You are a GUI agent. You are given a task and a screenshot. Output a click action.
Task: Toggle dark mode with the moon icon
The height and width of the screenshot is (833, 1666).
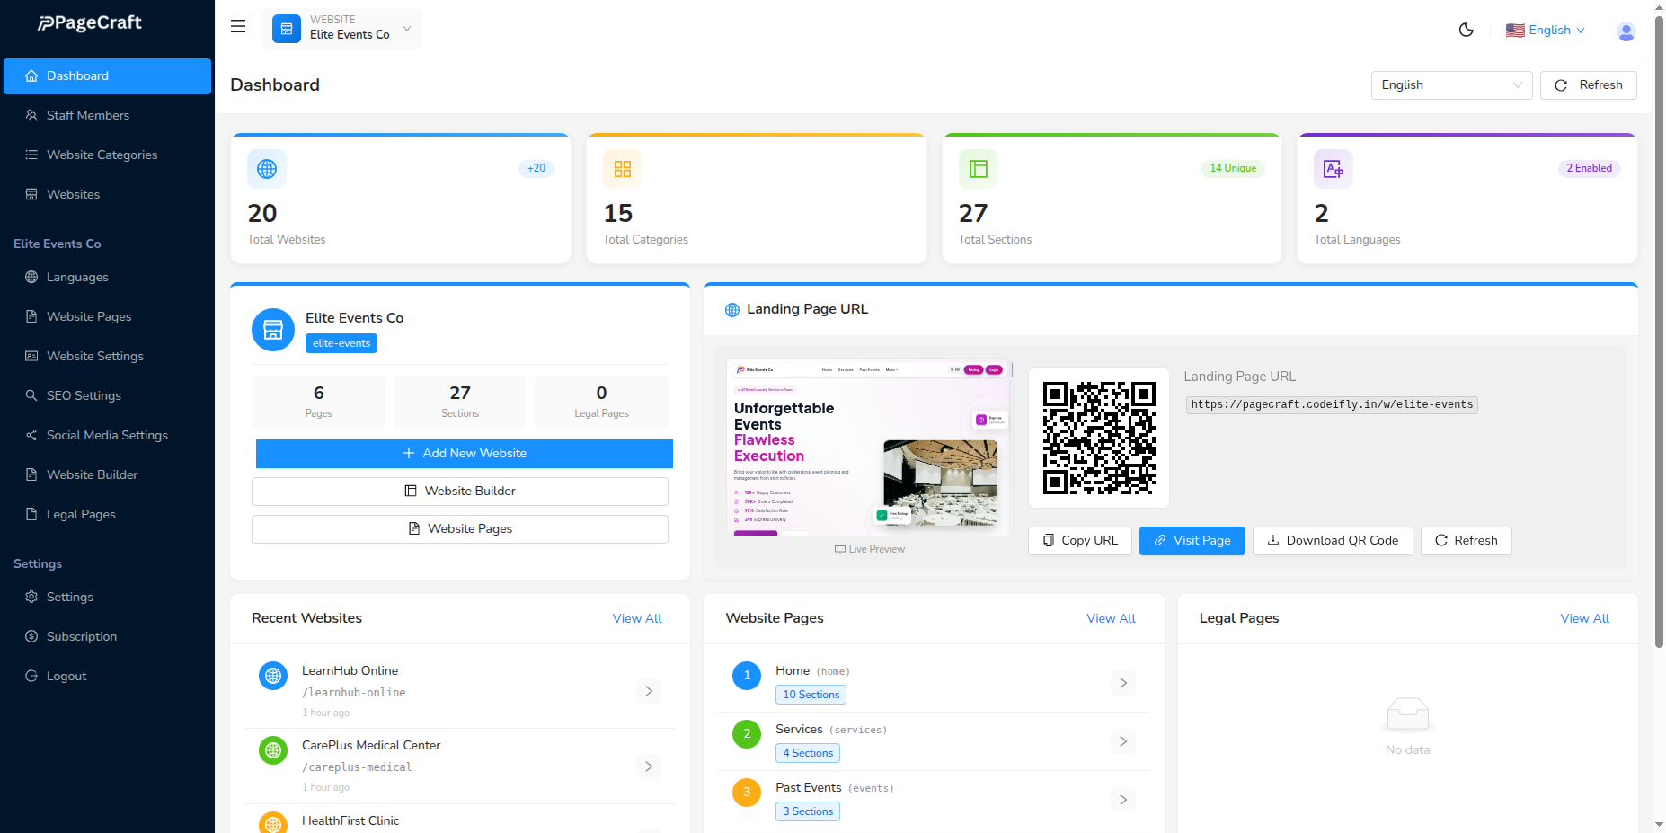[x=1466, y=30]
